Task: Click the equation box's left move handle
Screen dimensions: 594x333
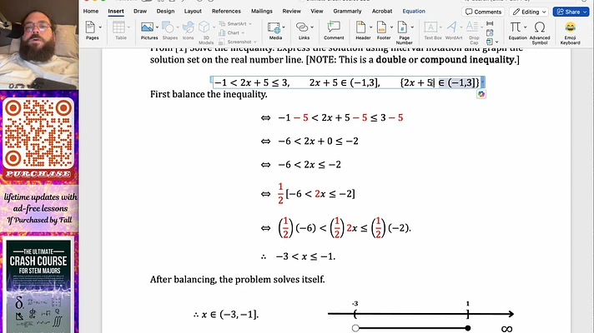Action: (211, 80)
